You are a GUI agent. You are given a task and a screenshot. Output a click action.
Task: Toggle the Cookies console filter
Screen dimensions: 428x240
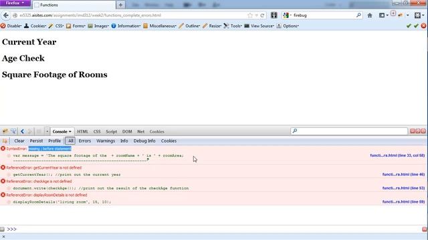pos(169,141)
